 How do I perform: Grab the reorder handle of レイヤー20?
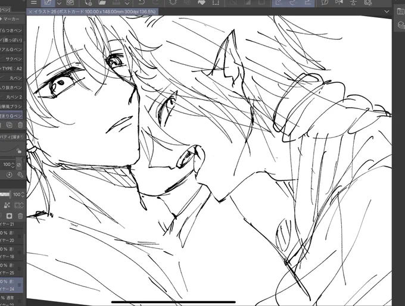click(x=19, y=236)
